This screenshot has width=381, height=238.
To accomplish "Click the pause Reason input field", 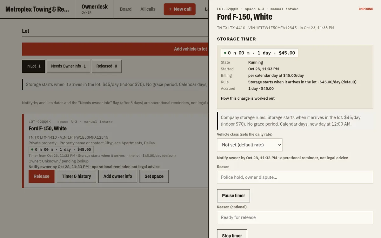I will point(295,177).
